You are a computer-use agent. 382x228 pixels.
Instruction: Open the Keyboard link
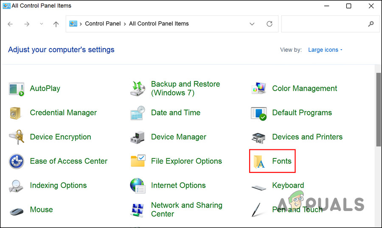(x=288, y=186)
